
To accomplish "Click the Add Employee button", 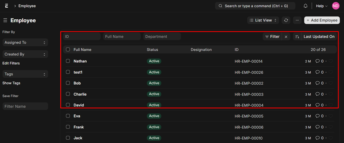I will pos(322,20).
